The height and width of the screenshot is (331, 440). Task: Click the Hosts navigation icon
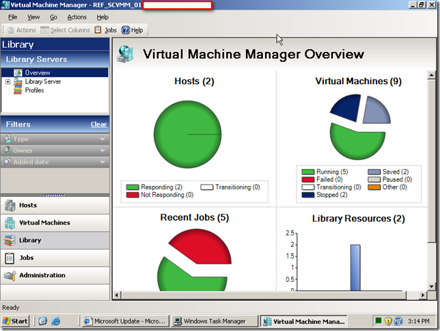tap(10, 205)
